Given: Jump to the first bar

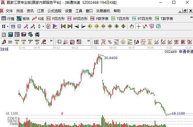Looking at the screenshot, I should click(63, 26).
